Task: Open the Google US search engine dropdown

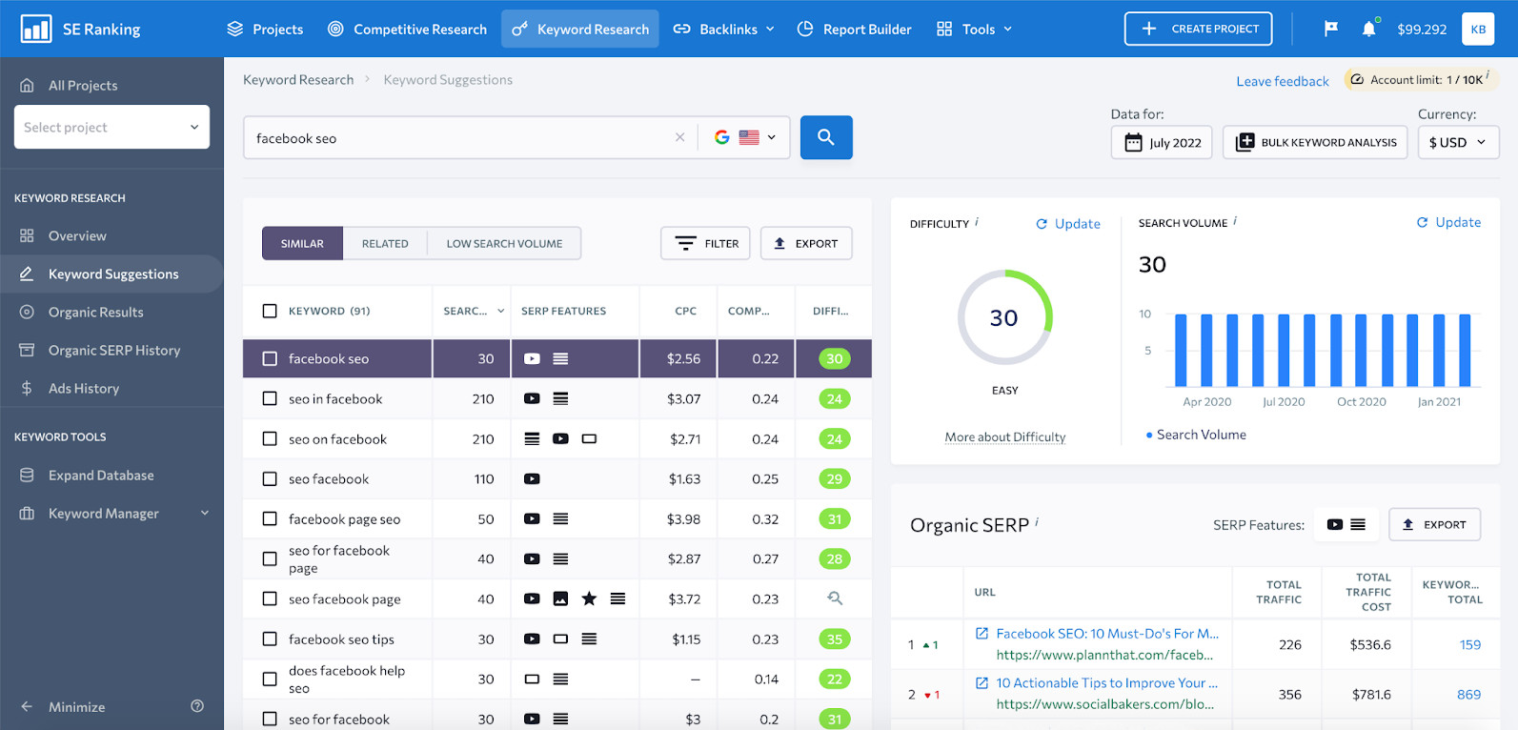Action: coord(744,137)
